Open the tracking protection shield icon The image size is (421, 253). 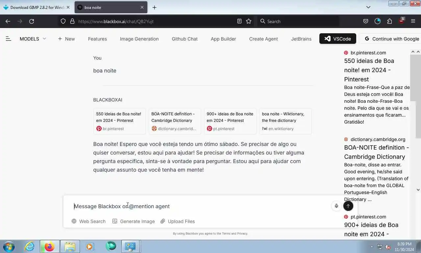pos(63,21)
